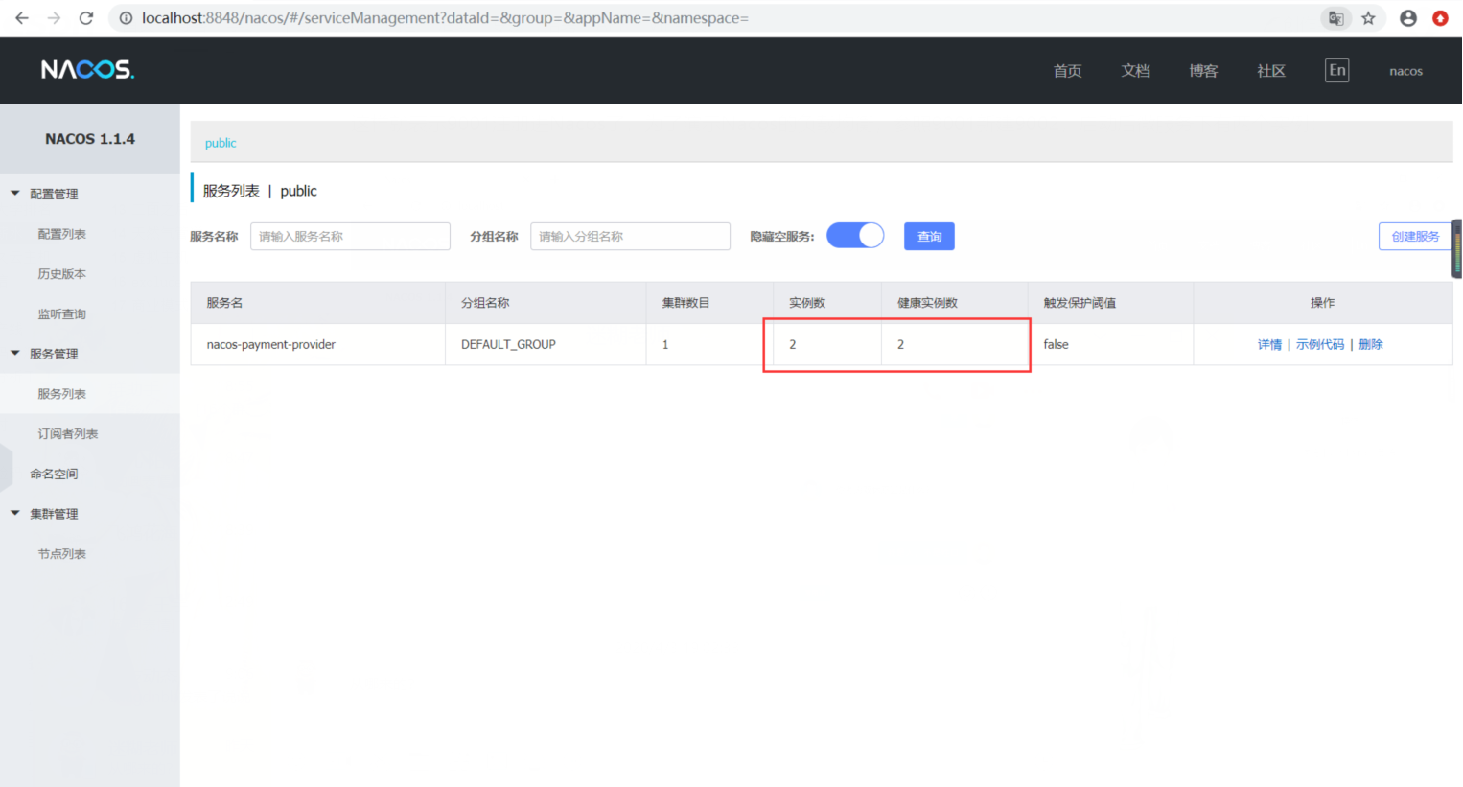Viewport: 1463px width, 787px height.
Task: Open 详情 for nacos-payment-provider
Action: pyautogui.click(x=1269, y=345)
